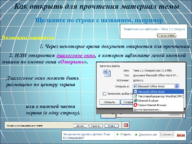Toggle the 'Запомнить выбор' checkbox
Screen dimensions: 192x144
tap(105, 94)
